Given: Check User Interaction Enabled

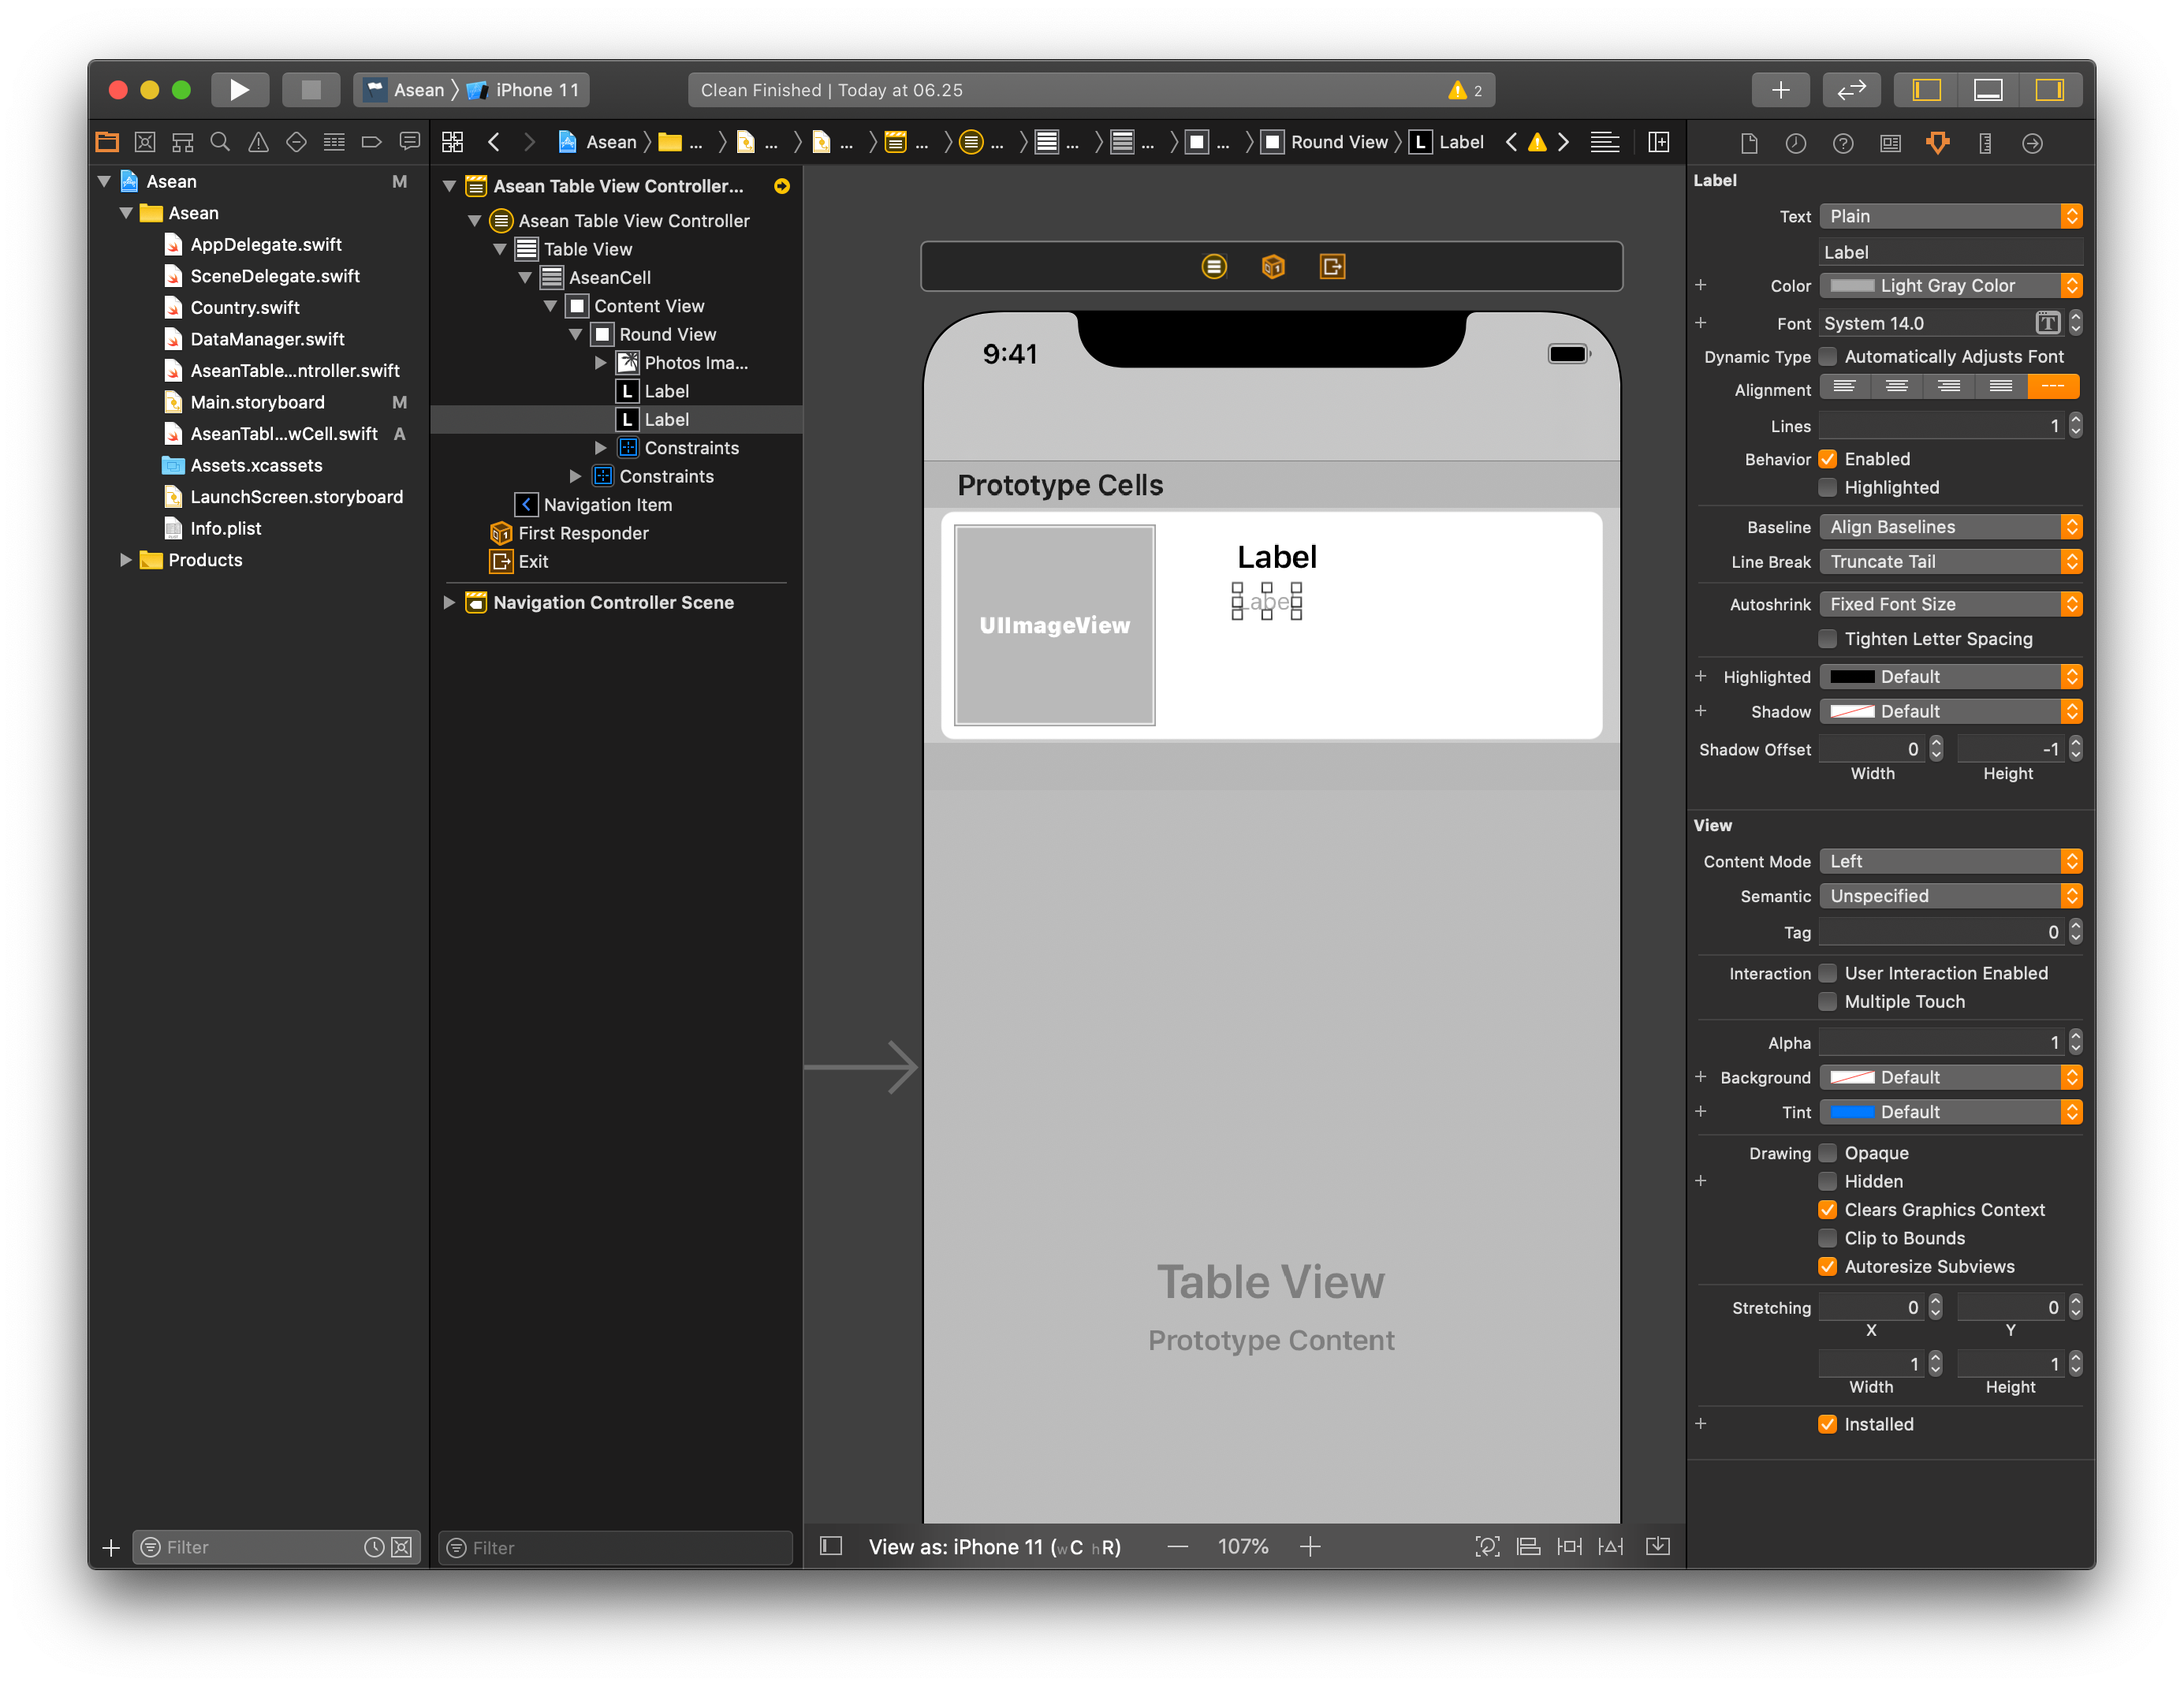Looking at the screenshot, I should [x=1827, y=973].
